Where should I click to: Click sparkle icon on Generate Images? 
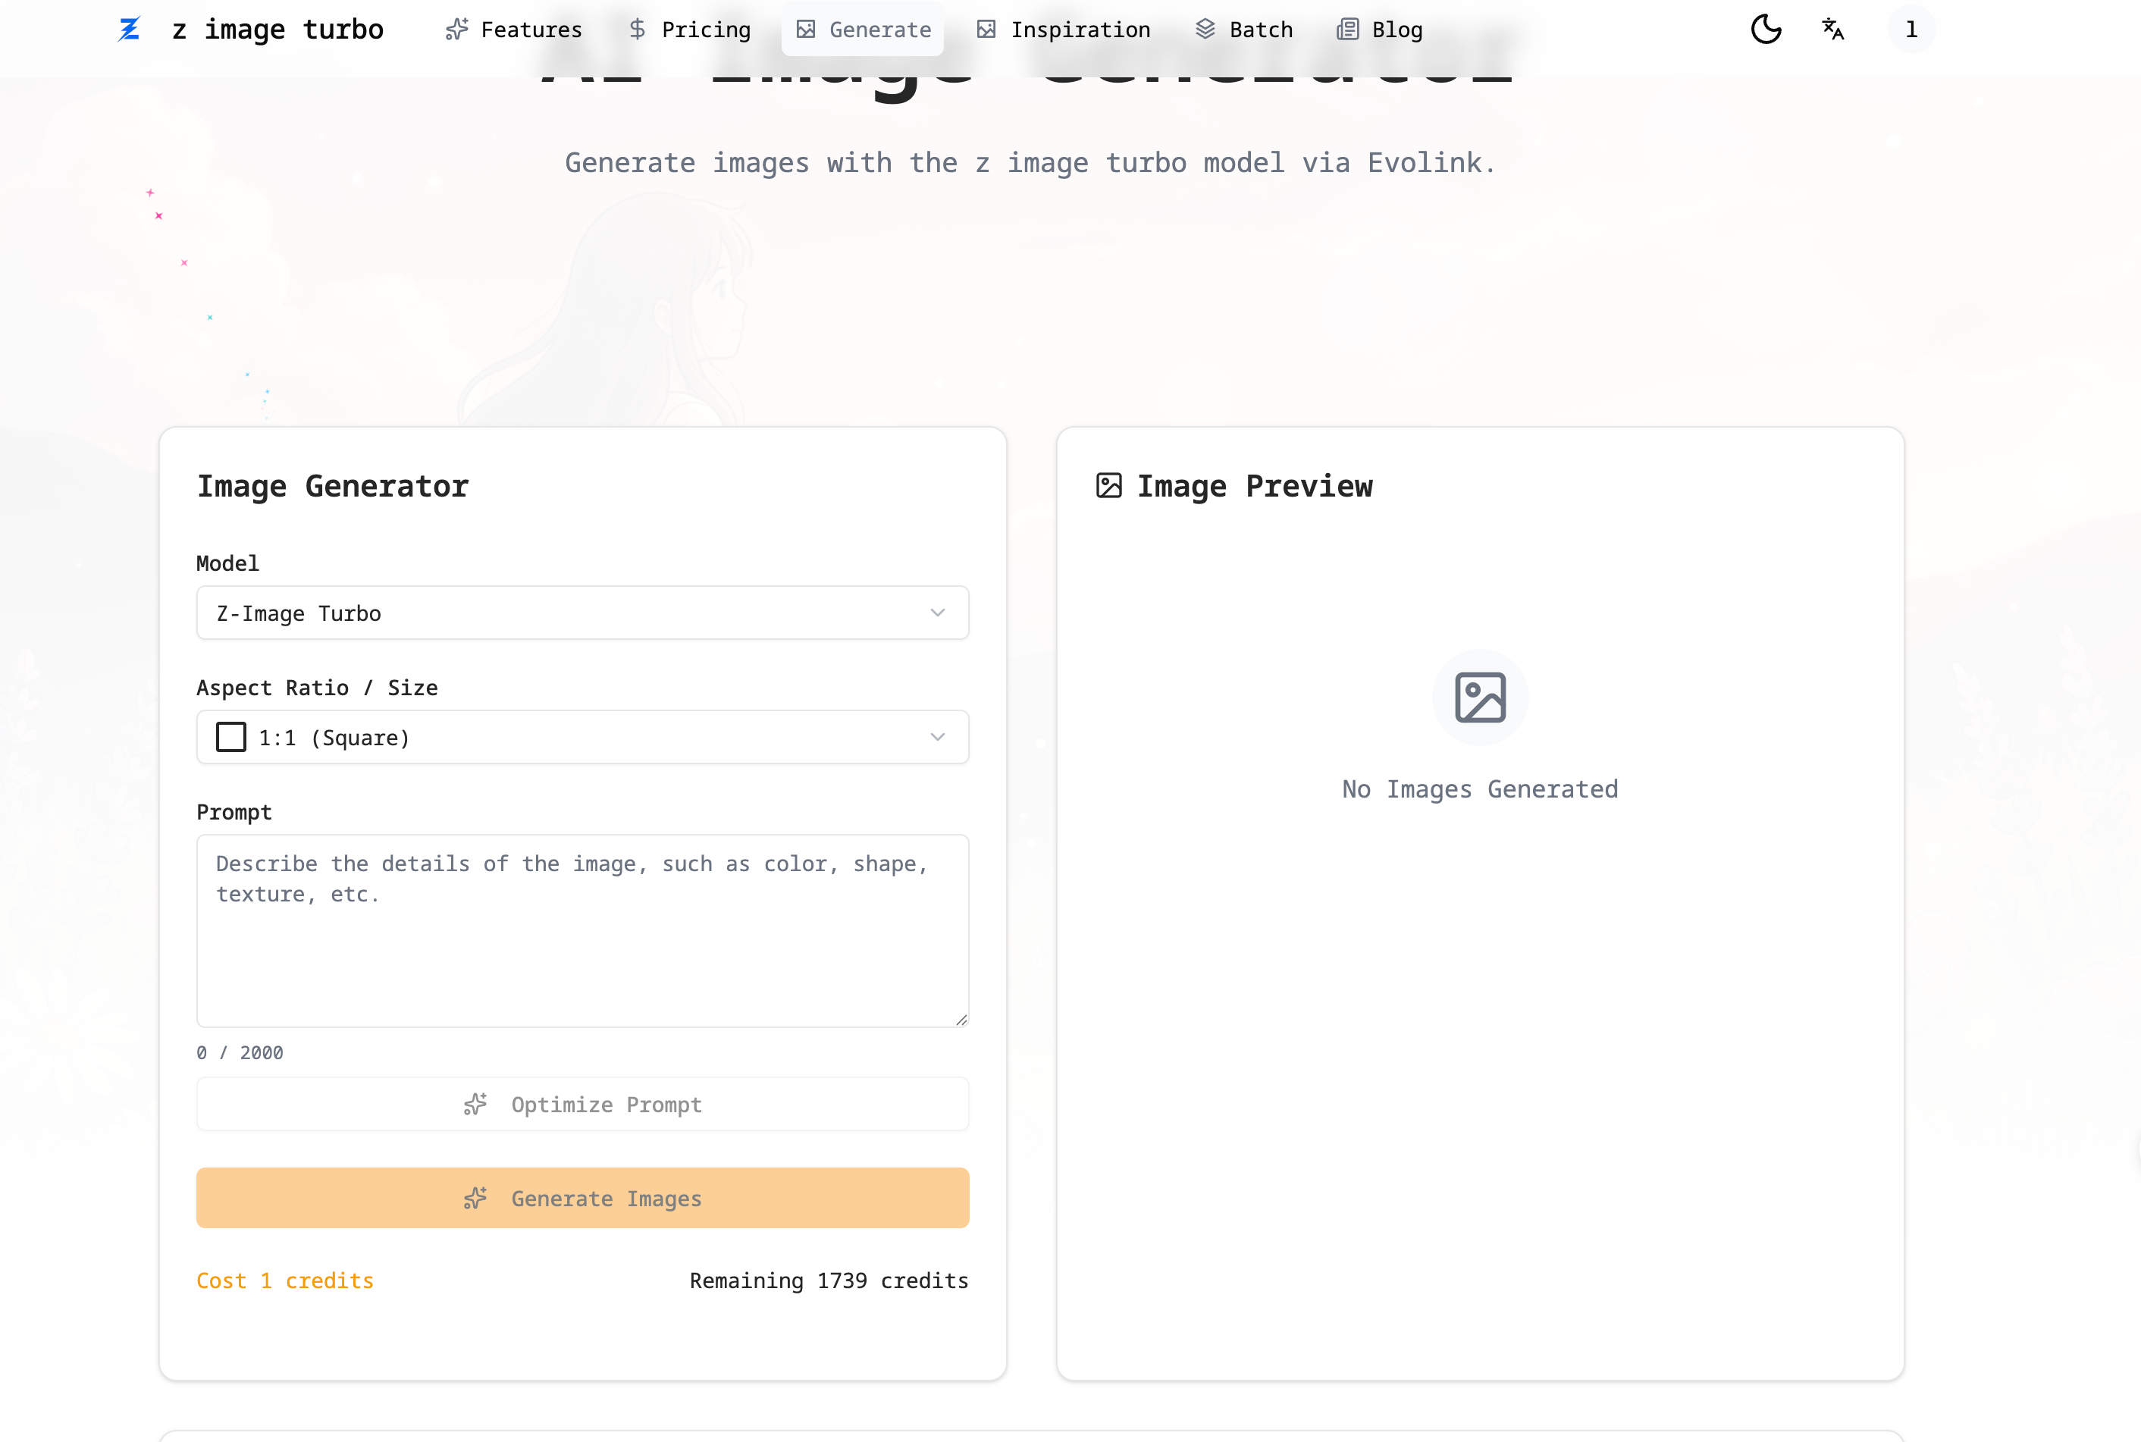tap(475, 1199)
